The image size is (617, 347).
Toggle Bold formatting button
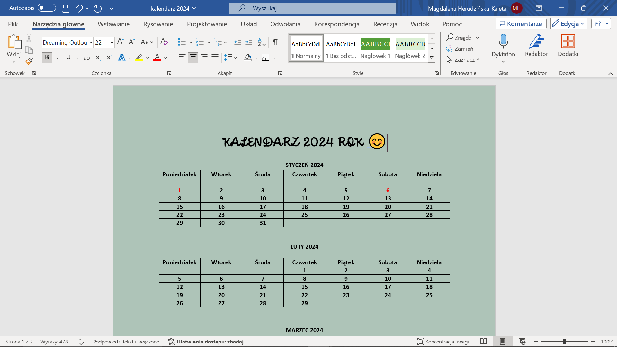(47, 58)
